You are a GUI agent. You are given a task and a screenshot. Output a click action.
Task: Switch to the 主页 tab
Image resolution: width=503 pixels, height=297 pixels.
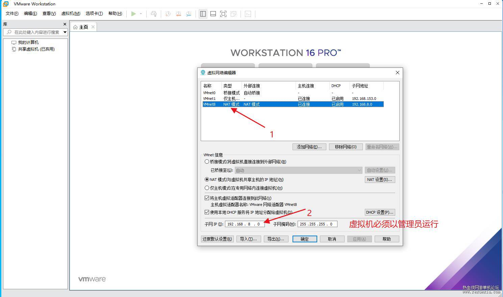click(83, 27)
